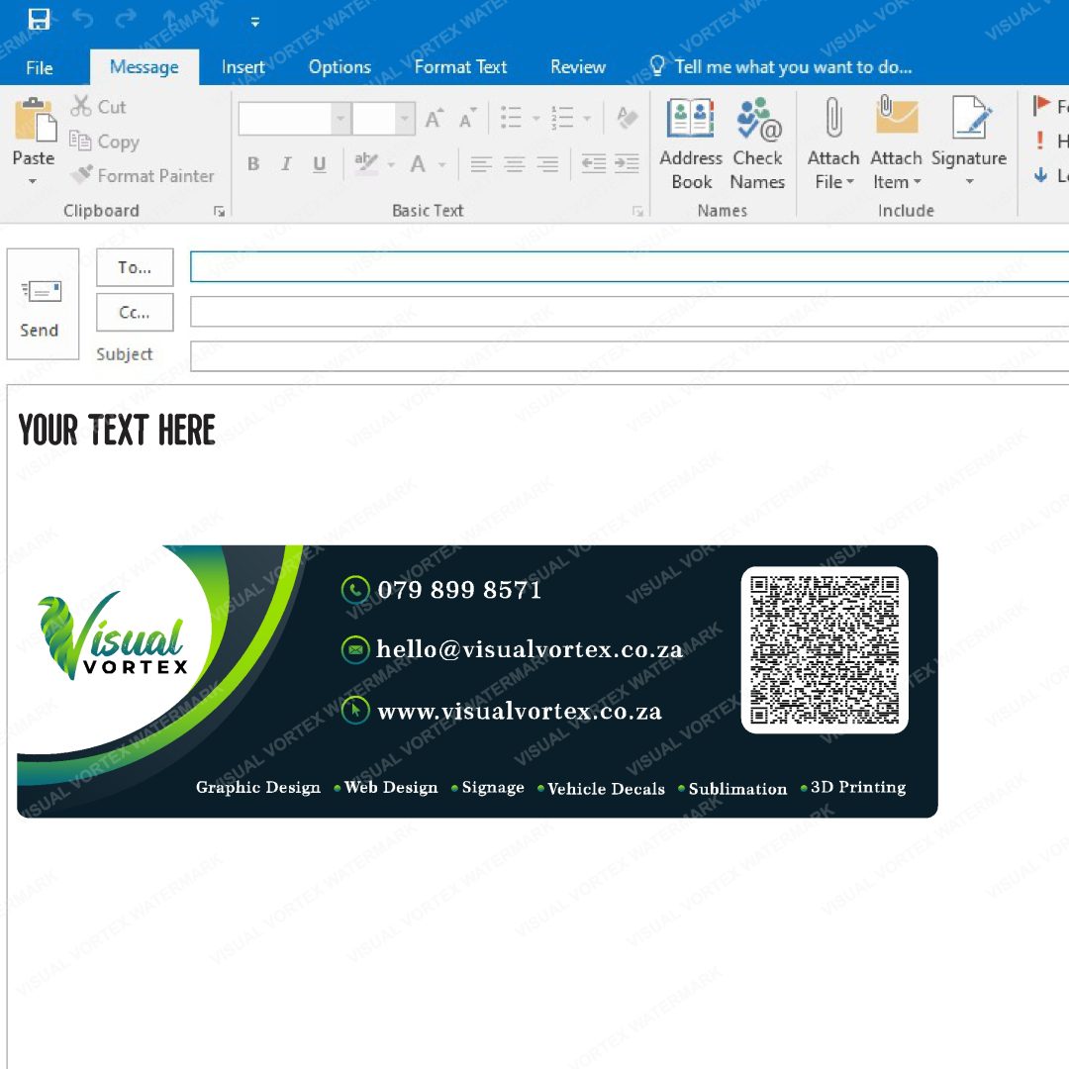Expand the highlight color dropdown arrow
This screenshot has width=1069, height=1069.
pos(391,164)
